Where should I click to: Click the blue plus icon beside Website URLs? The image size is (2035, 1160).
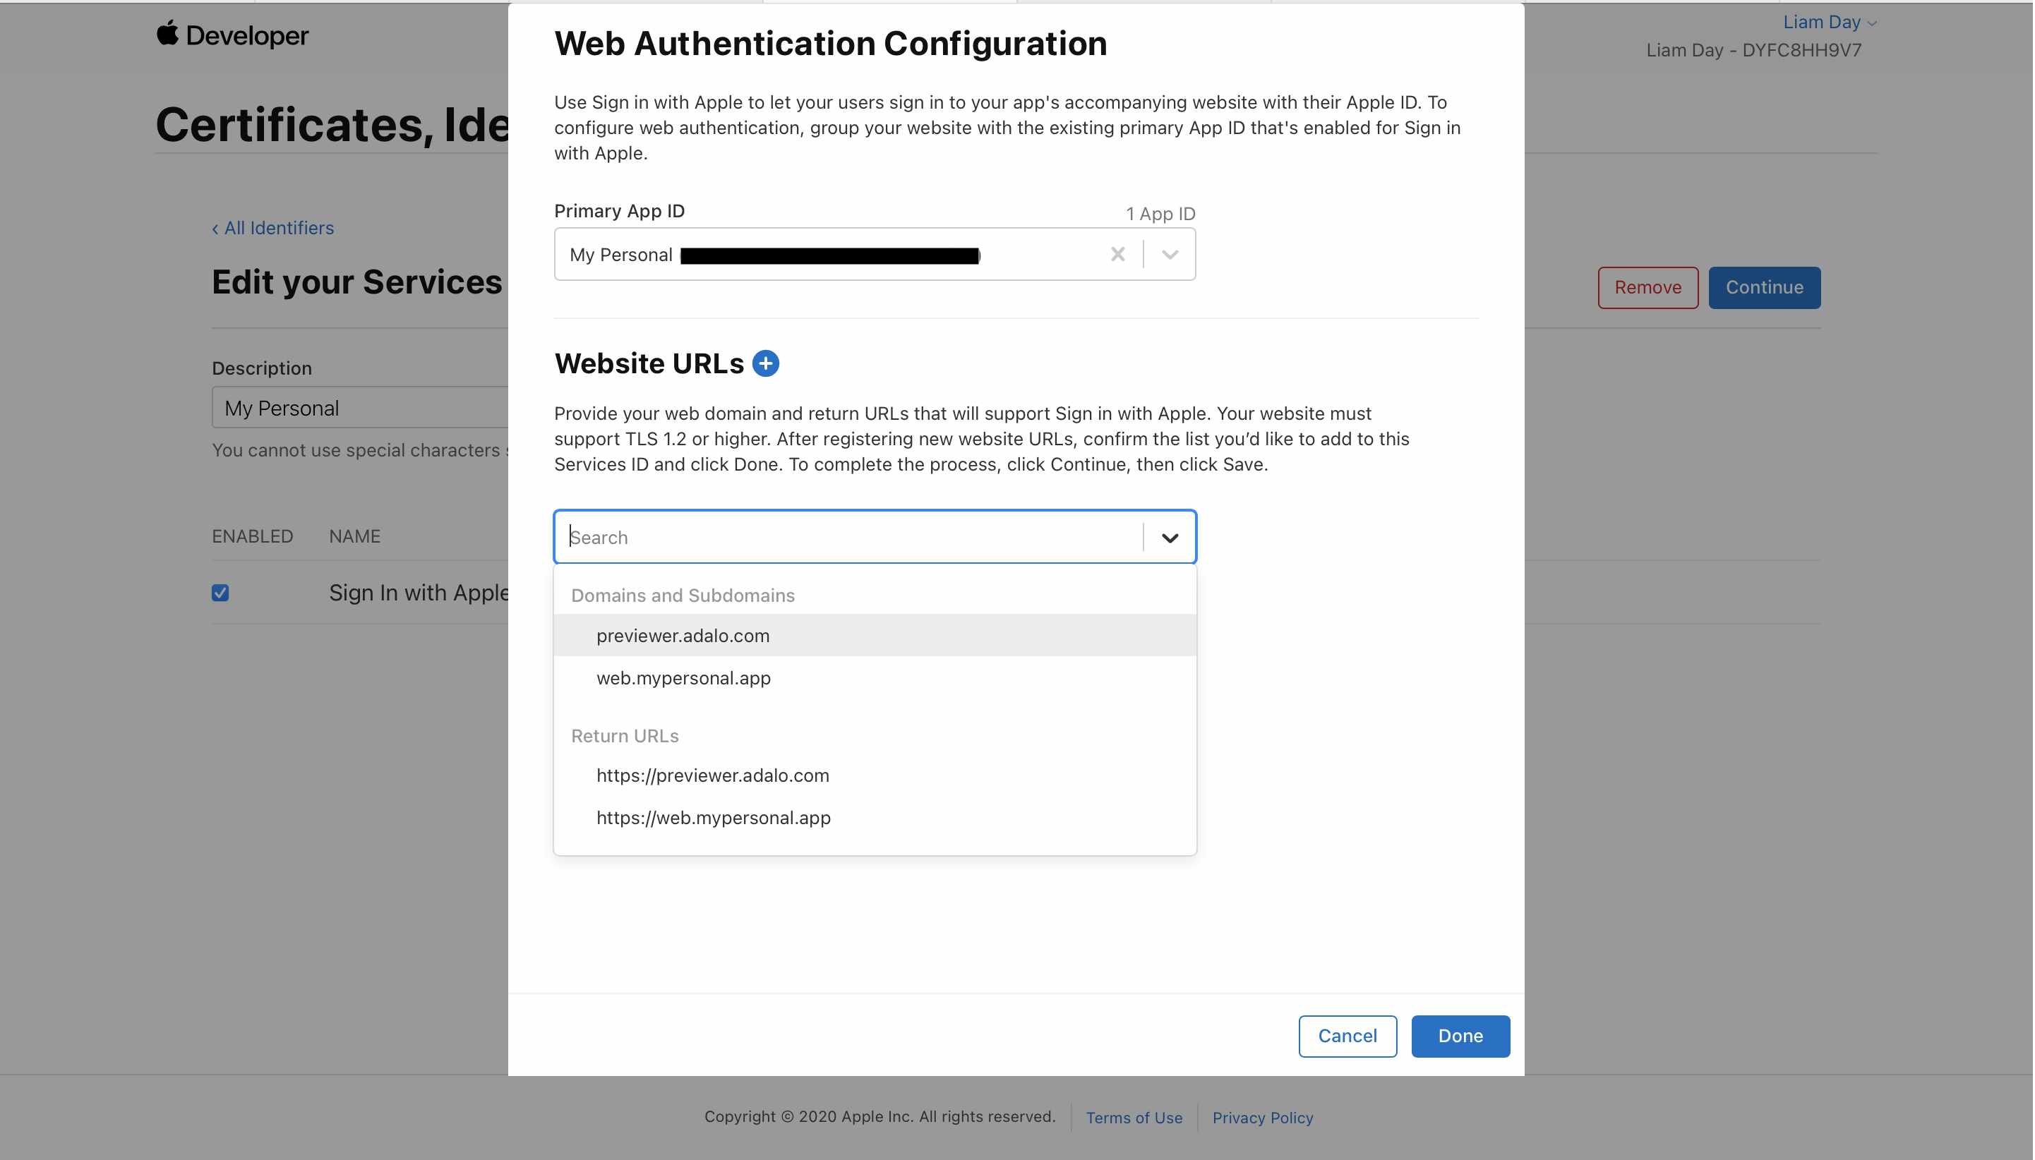pos(765,363)
